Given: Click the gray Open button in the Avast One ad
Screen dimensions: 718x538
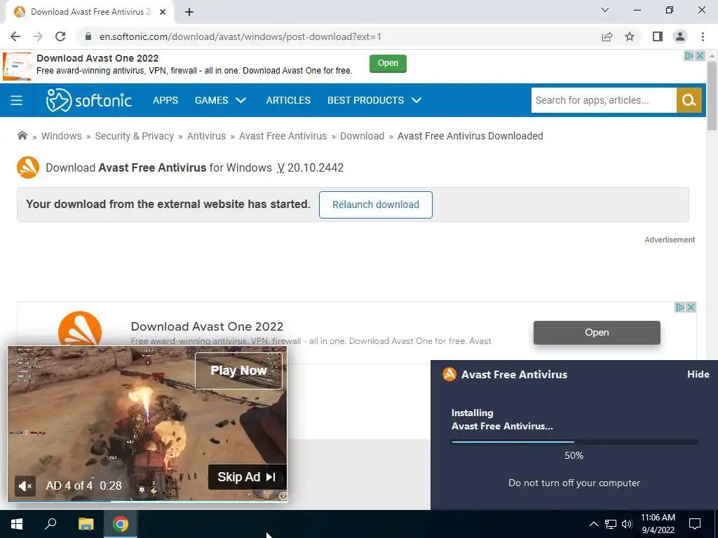Looking at the screenshot, I should (597, 333).
